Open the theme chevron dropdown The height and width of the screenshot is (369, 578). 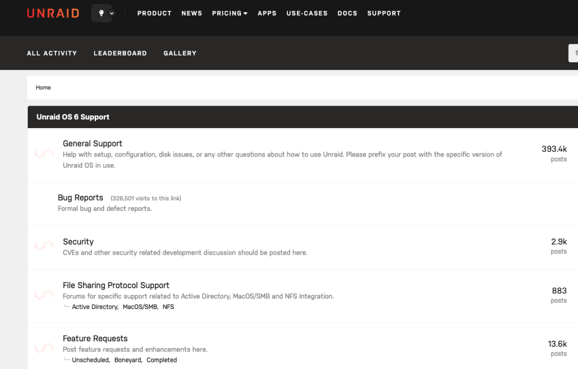[x=112, y=13]
